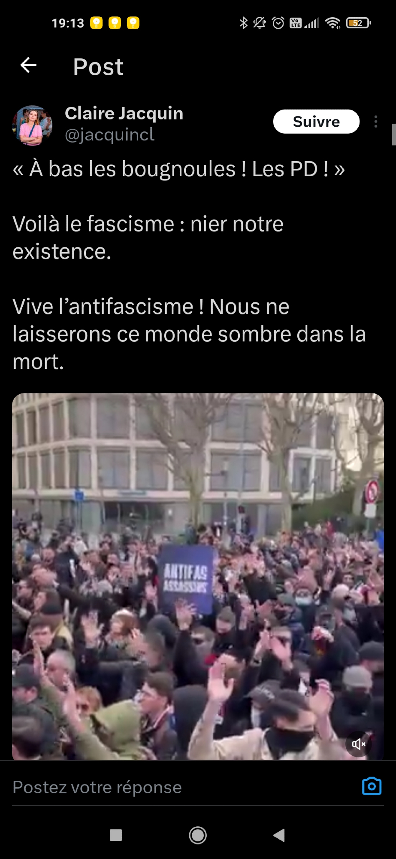Play the protest crowd video
Screen dimensions: 396x859
click(198, 576)
